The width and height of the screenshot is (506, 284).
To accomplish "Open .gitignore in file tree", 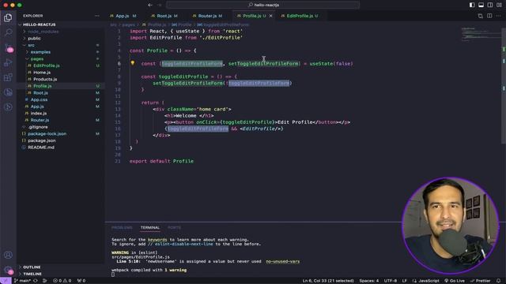I will point(60,127).
